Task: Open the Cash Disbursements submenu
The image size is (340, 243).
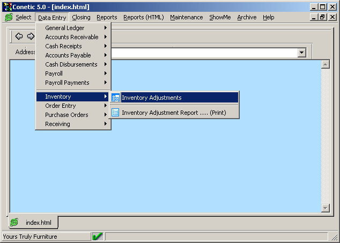Action: [71, 64]
